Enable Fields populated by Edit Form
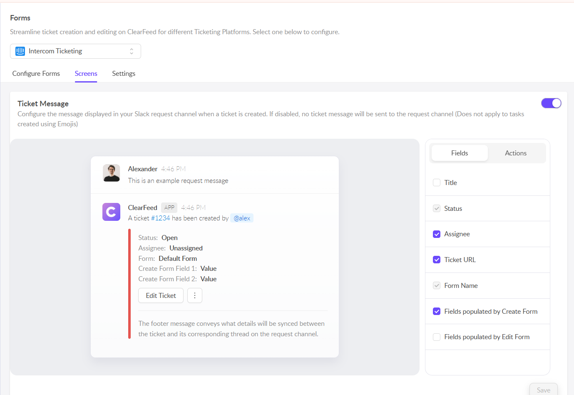The image size is (574, 395). coord(437,337)
